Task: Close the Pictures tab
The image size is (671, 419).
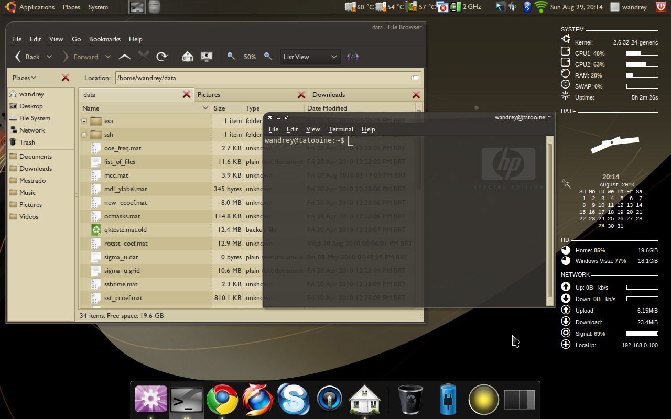Action: point(301,94)
